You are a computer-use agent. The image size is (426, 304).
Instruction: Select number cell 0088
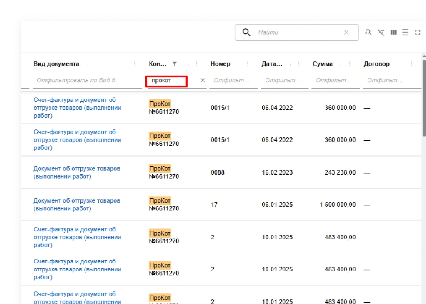point(218,172)
